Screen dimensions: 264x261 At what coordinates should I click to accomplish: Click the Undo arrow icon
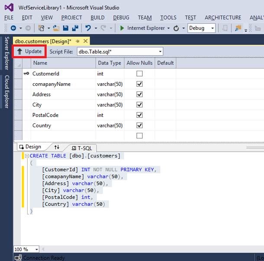click(88, 28)
